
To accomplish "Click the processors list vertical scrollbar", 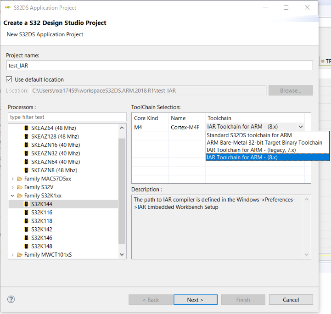I will pos(122,193).
